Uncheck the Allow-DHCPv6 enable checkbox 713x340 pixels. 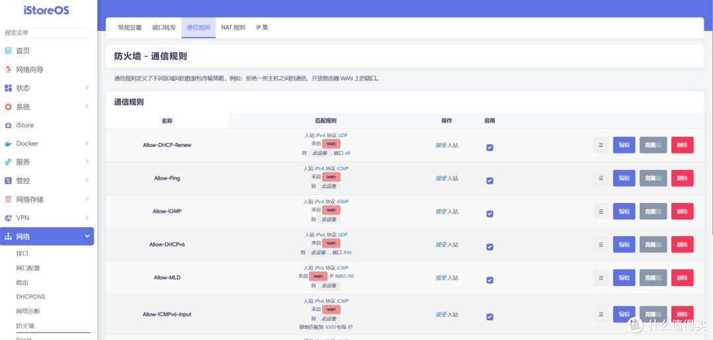click(x=490, y=247)
